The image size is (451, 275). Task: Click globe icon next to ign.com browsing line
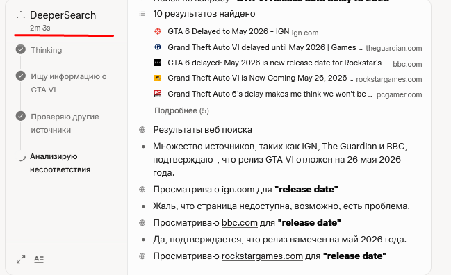coord(142,190)
